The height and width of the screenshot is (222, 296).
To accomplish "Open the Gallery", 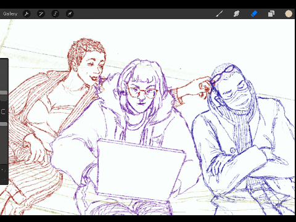I will pos(10,14).
